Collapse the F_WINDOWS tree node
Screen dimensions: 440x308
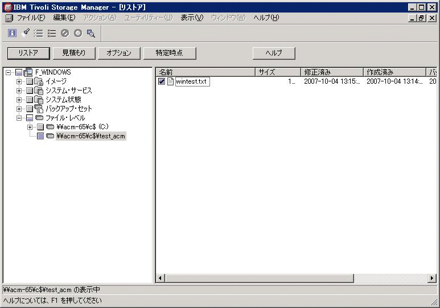9,72
